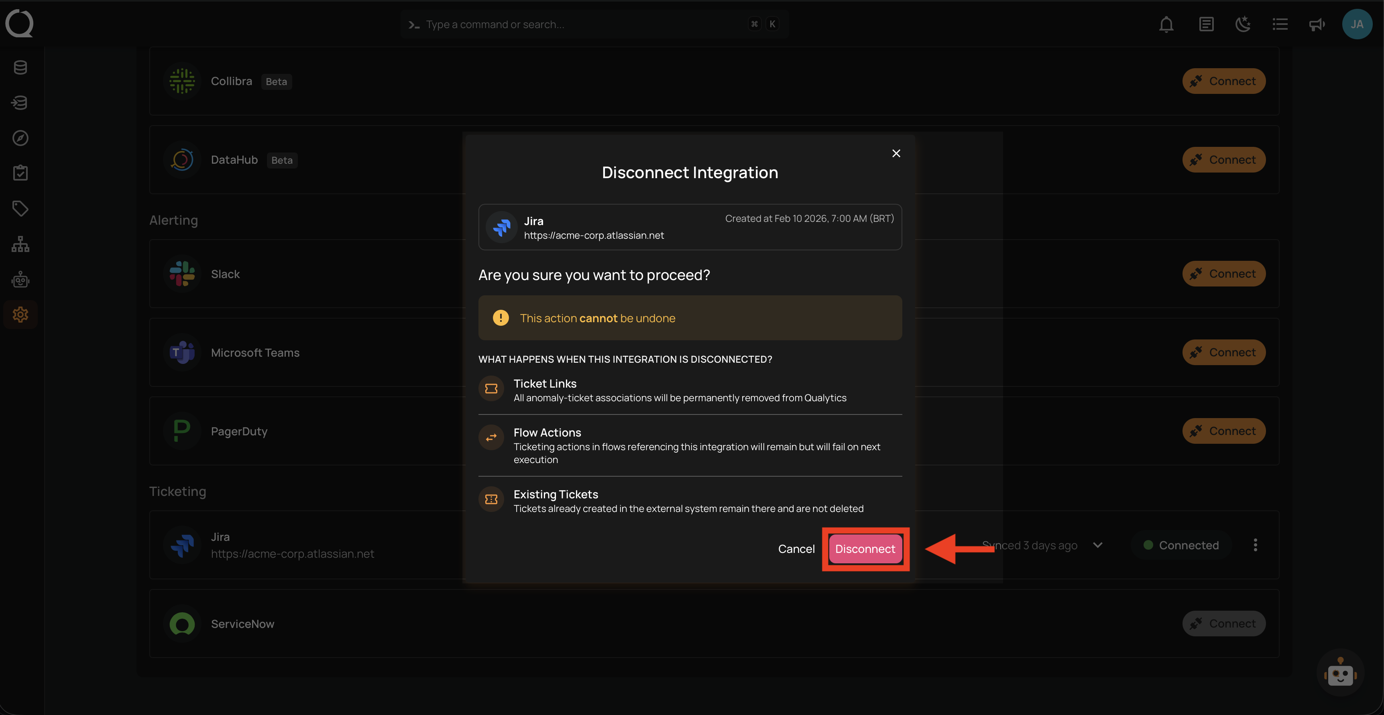This screenshot has width=1384, height=715.
Task: Connect the Slack integration
Action: (x=1224, y=273)
